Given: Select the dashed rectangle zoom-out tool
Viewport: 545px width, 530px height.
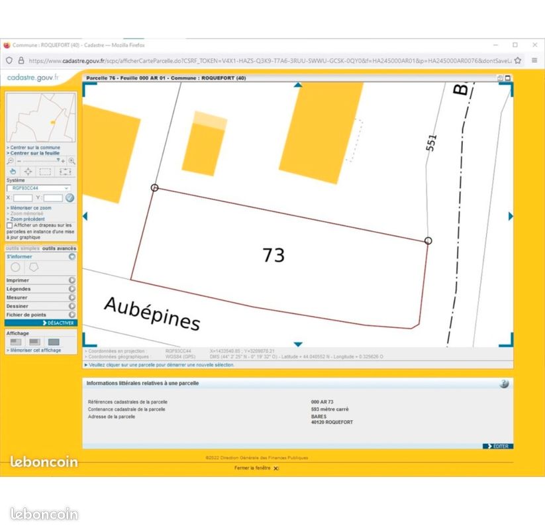Looking at the screenshot, I should [65, 172].
